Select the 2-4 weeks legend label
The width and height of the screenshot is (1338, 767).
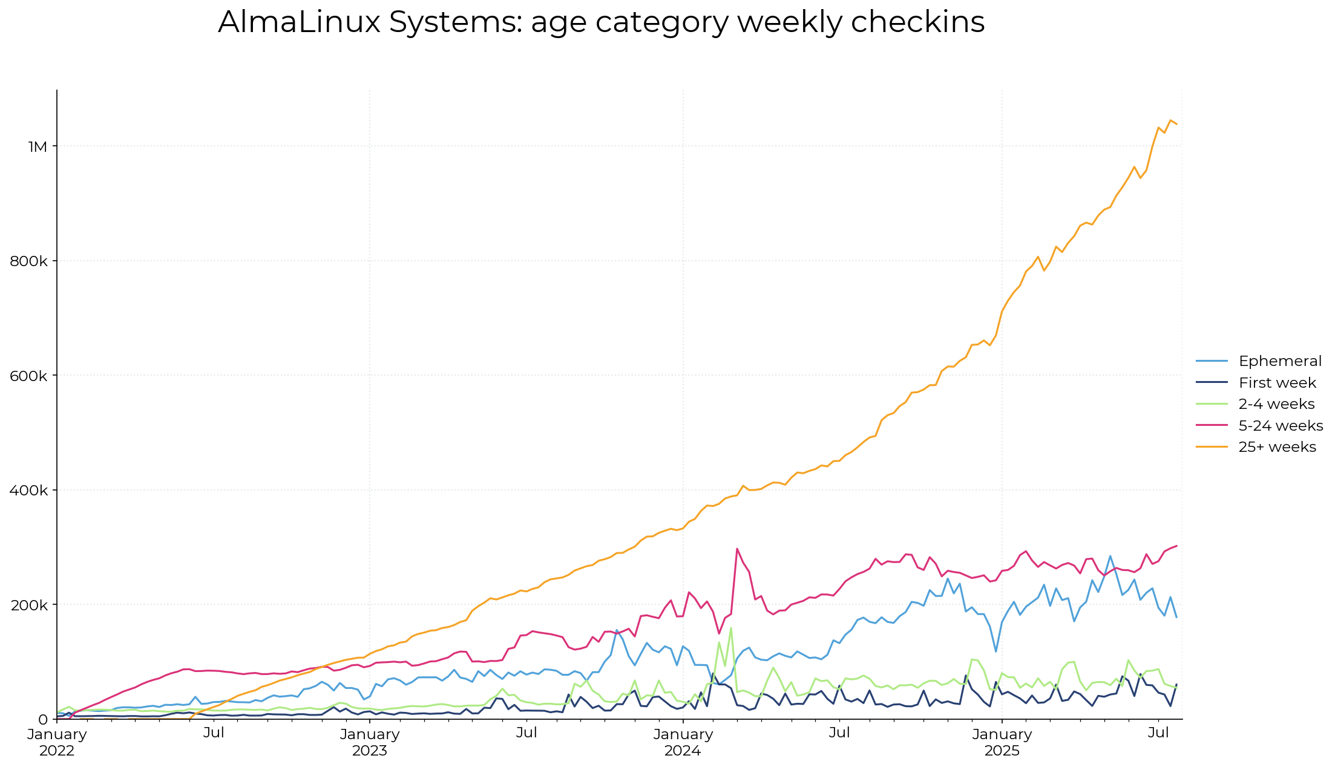tap(1276, 404)
